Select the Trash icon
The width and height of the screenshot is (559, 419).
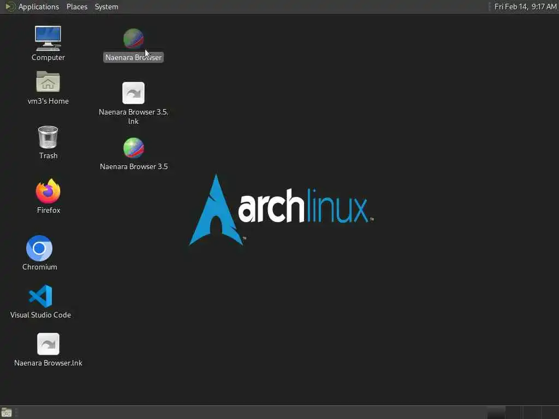(48, 137)
